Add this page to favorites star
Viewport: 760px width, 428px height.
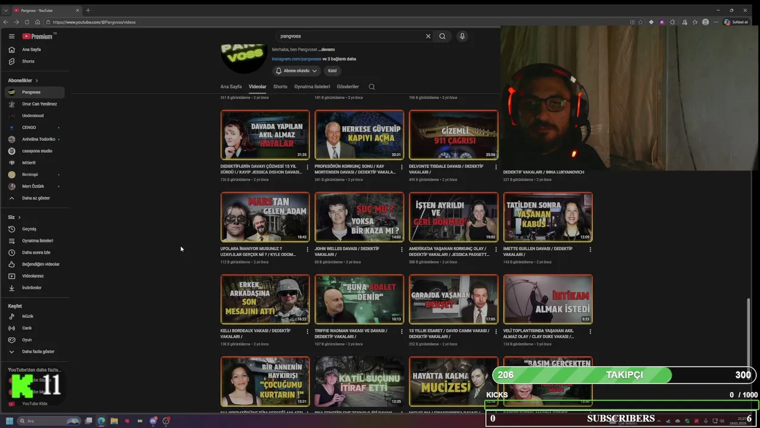pos(641,22)
